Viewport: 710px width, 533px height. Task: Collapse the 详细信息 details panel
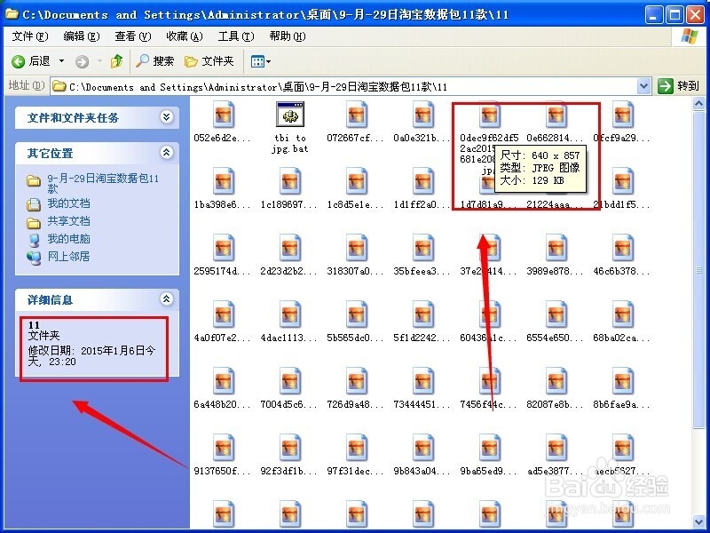click(x=166, y=298)
